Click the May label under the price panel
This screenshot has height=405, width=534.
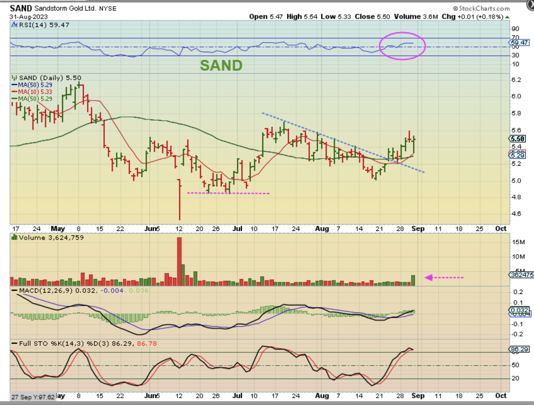tap(58, 229)
